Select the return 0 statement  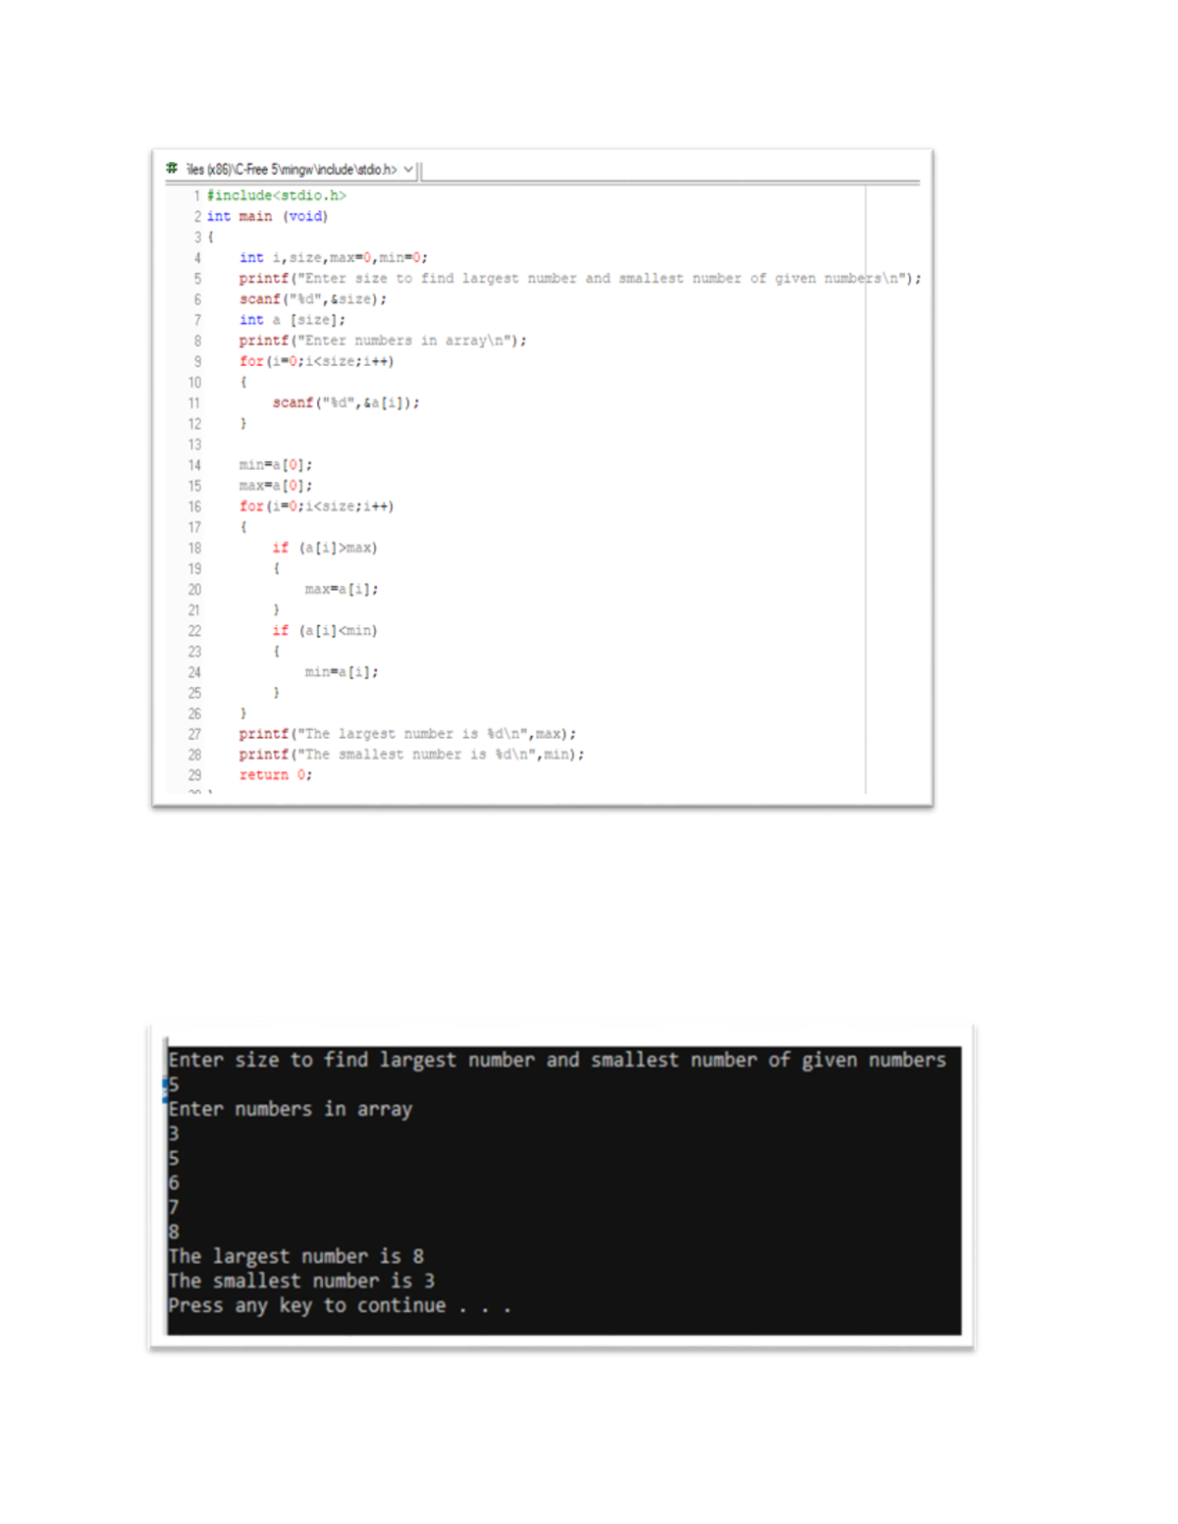pos(273,774)
